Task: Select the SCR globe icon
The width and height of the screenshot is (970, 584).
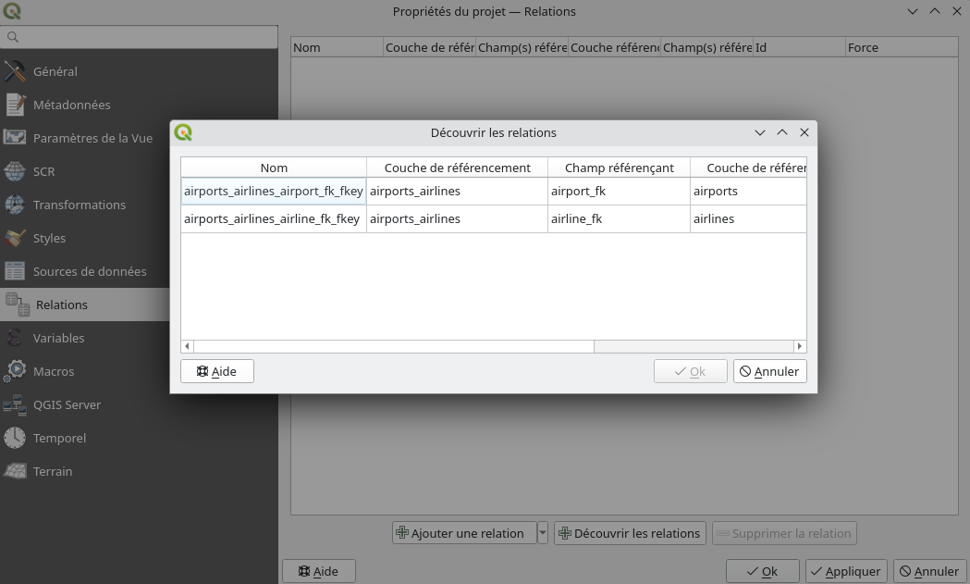Action: click(x=15, y=171)
